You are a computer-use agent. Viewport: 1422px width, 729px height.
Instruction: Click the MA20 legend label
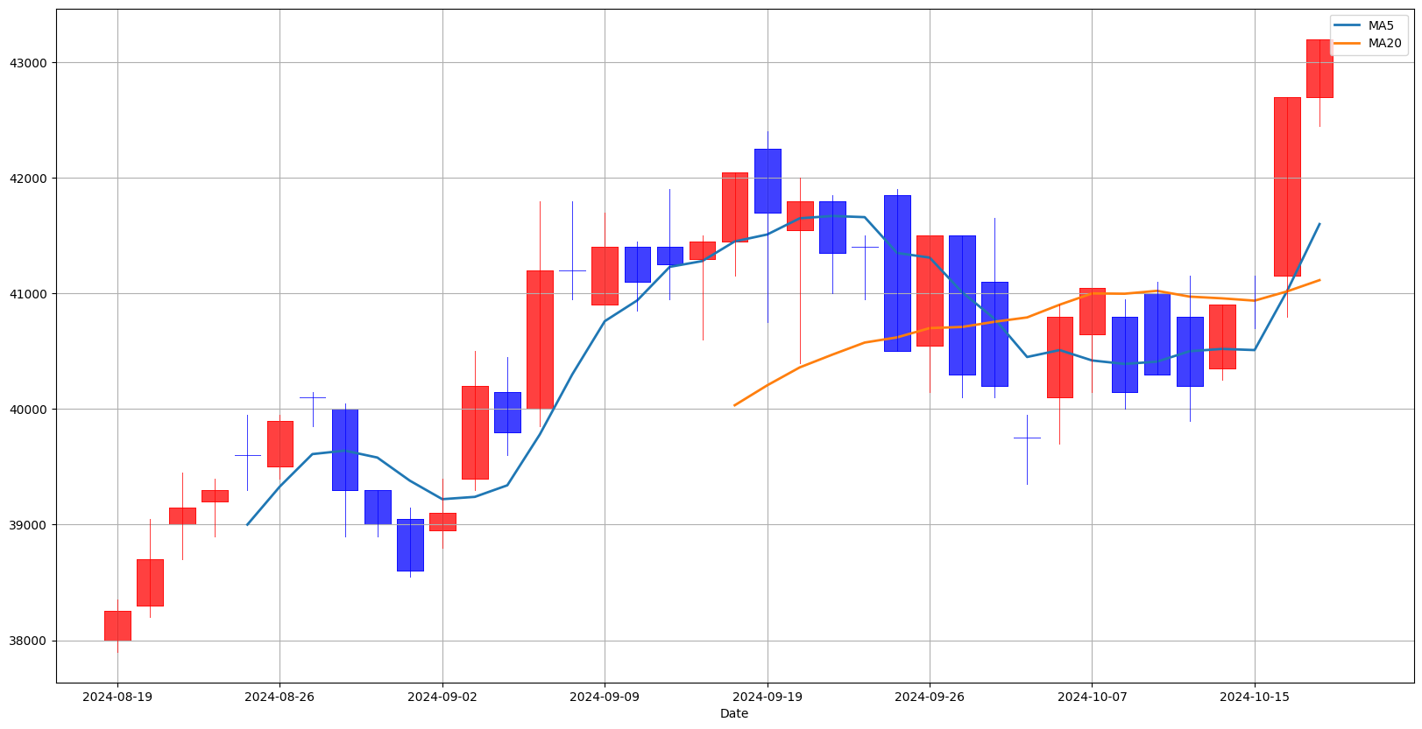[x=1384, y=44]
